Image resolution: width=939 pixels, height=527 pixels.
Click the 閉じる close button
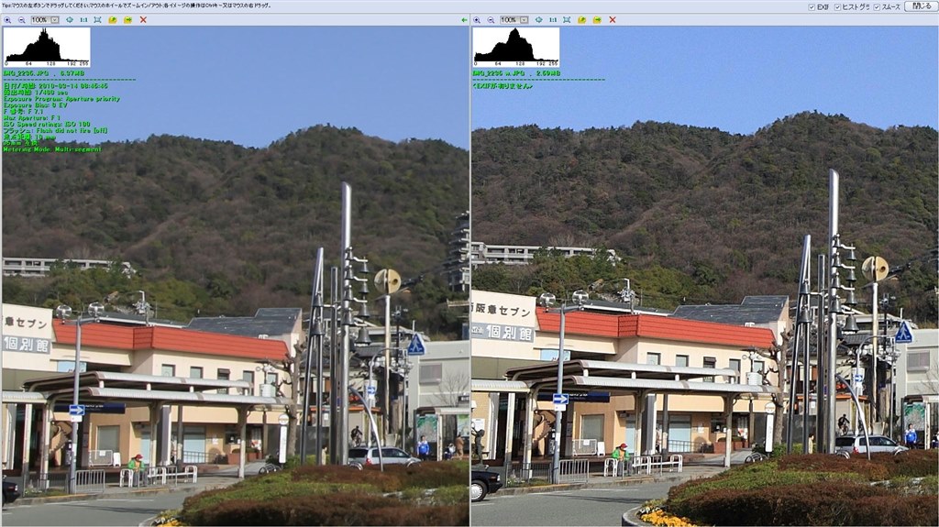(x=921, y=6)
